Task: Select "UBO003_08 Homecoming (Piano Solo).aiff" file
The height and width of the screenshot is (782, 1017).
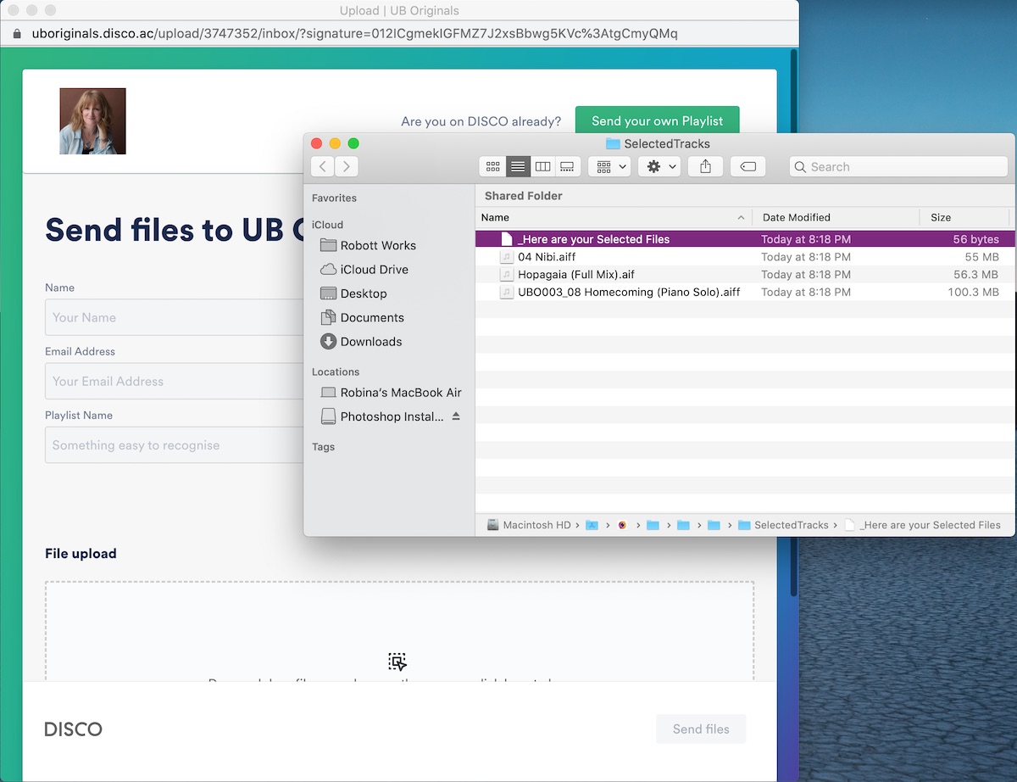Action: tap(745, 292)
